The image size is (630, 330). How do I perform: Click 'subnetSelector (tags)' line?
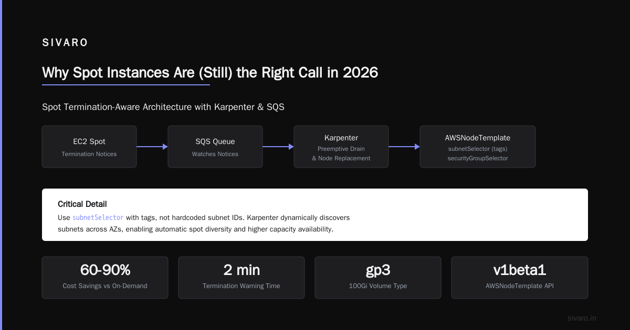click(x=478, y=149)
